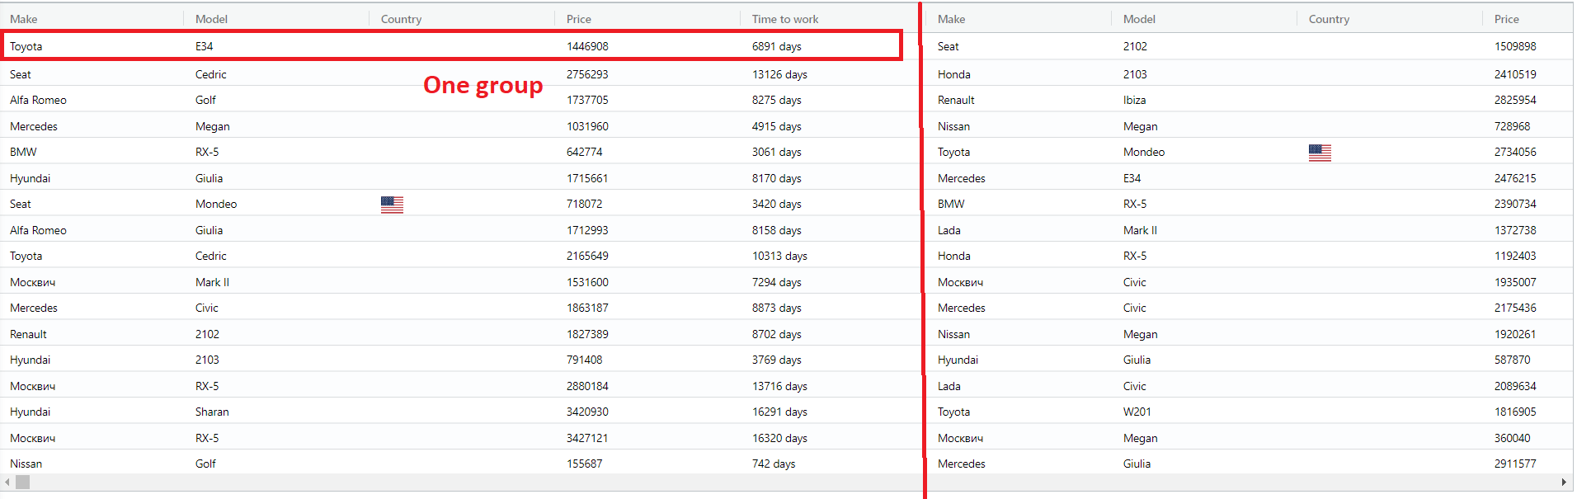Click the cell 8275 days
The width and height of the screenshot is (1577, 499).
click(776, 100)
